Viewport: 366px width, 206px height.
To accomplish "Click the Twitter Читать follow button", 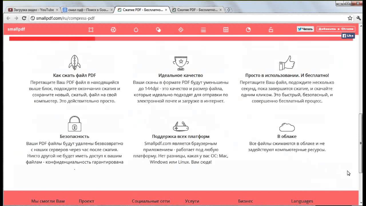I will click(x=305, y=29).
